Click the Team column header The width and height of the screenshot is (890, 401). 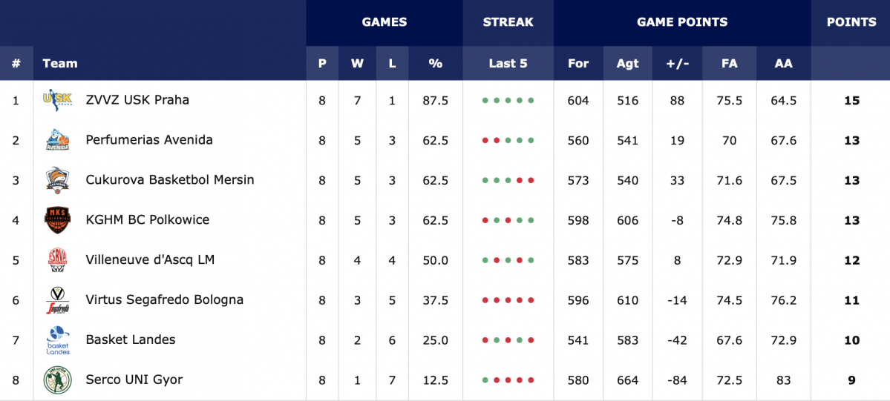(59, 63)
